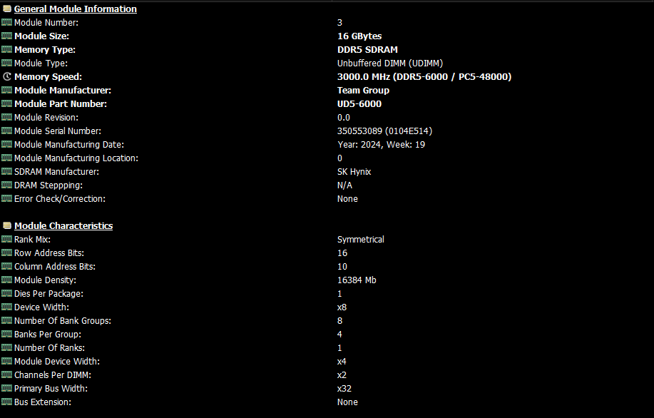Click the 16384 Mb Module Density value
The width and height of the screenshot is (654, 418).
357,280
